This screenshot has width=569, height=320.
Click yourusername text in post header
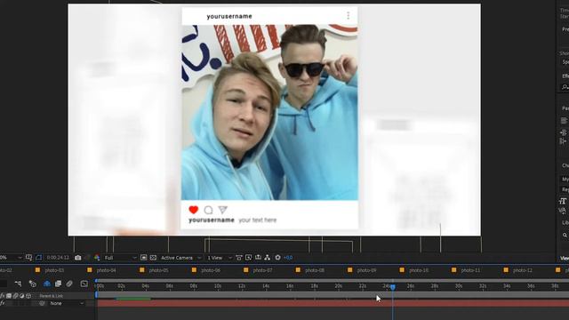pos(229,16)
